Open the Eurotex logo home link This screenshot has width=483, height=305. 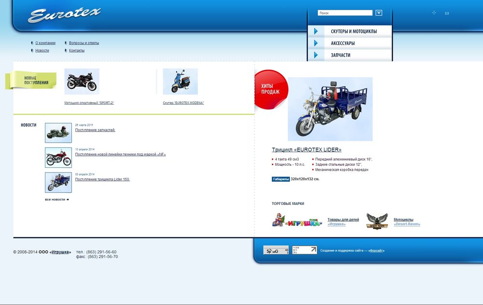point(64,15)
